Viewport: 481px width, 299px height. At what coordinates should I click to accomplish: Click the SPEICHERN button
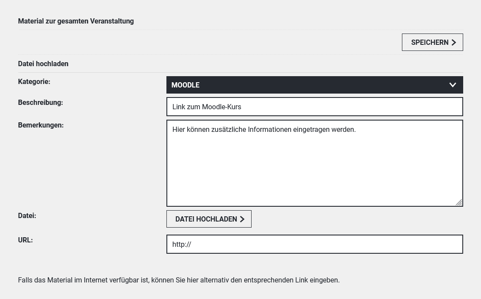coord(432,42)
